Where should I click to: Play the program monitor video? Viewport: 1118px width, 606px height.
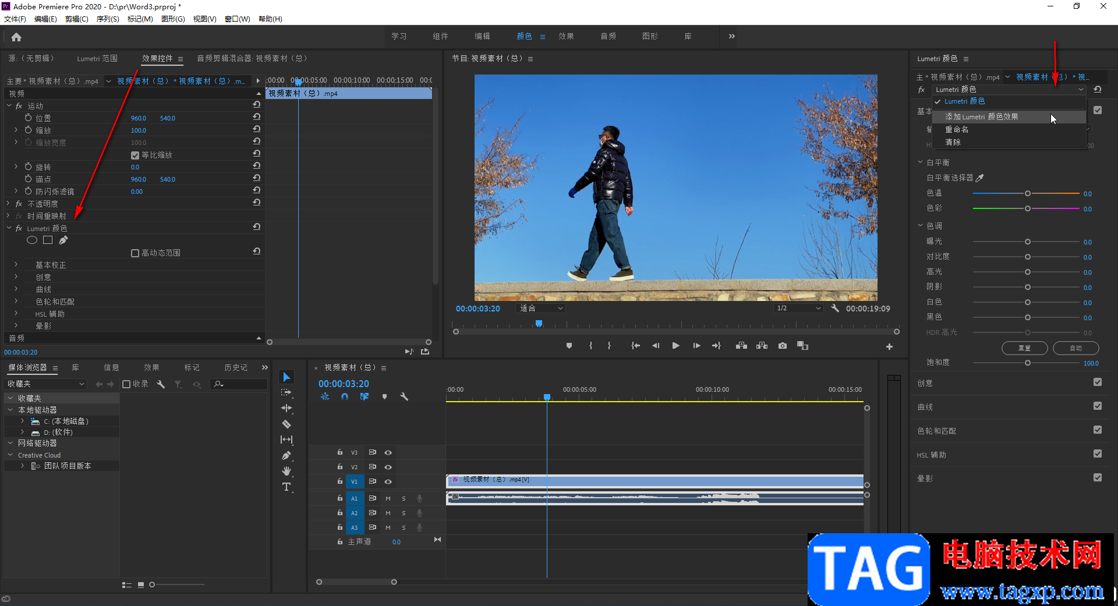point(675,346)
